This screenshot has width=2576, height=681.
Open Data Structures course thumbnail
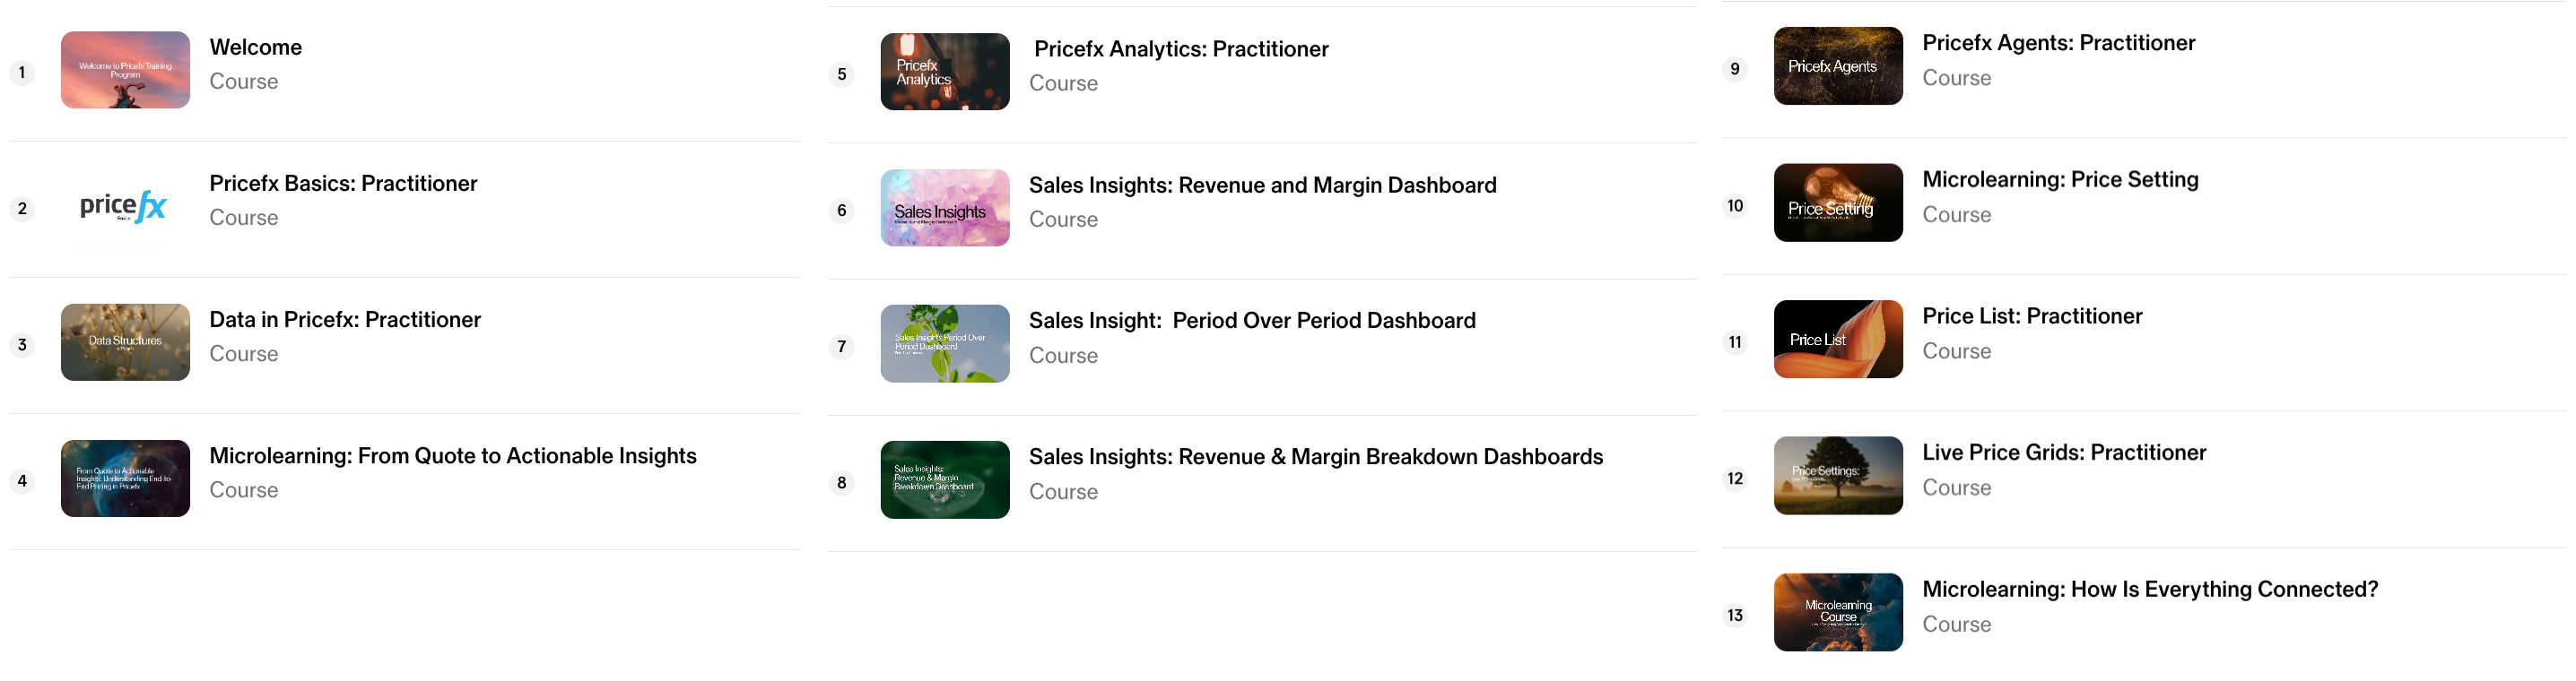[x=125, y=342]
